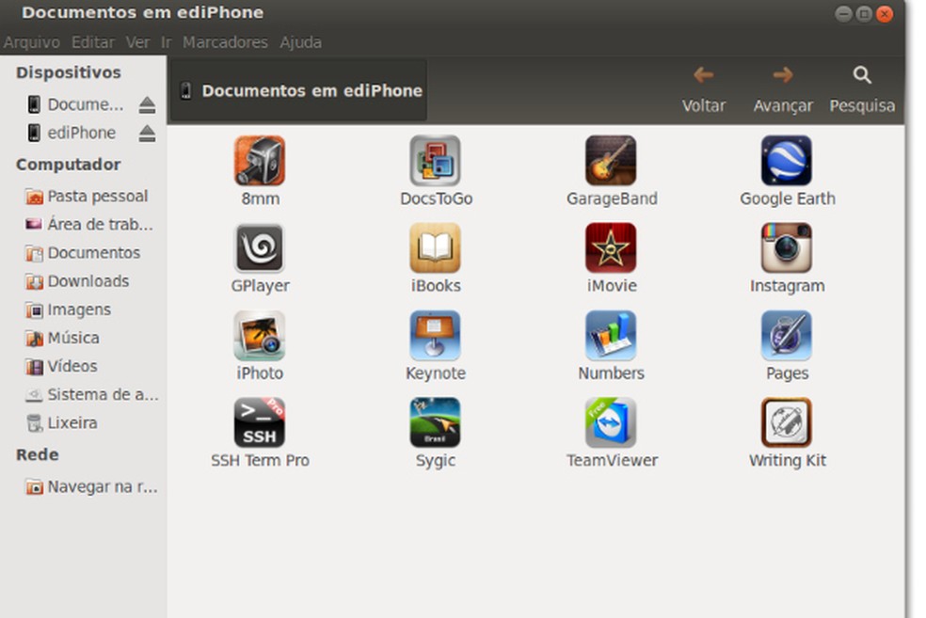Viewport: 926px width, 618px height.
Task: Eject the ediPhone device
Action: pos(147,134)
